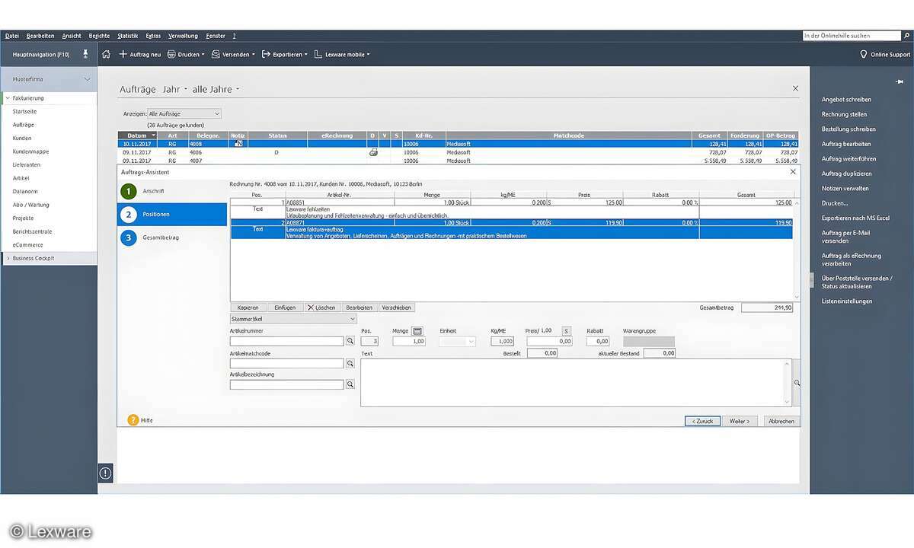Viewport: 914px width, 548px height.
Task: Click the Auftrag neu plus icon
Action: tap(123, 54)
